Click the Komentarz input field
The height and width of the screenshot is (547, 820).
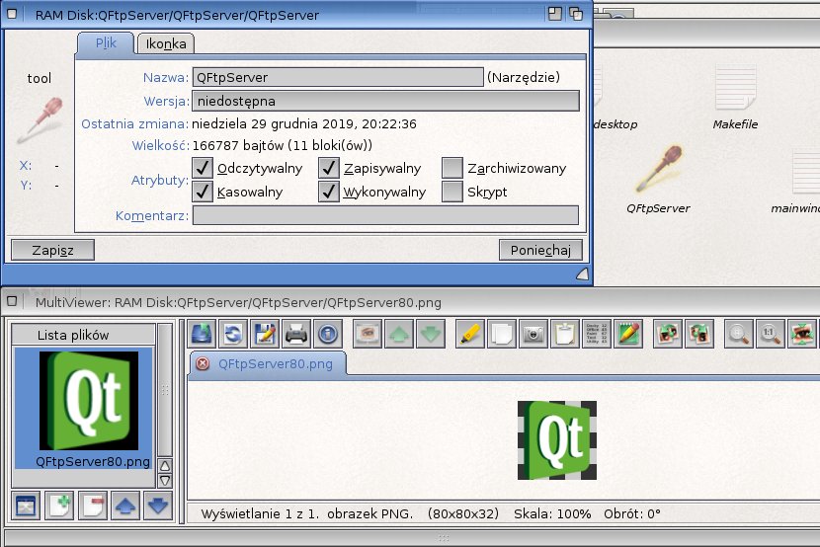click(386, 215)
